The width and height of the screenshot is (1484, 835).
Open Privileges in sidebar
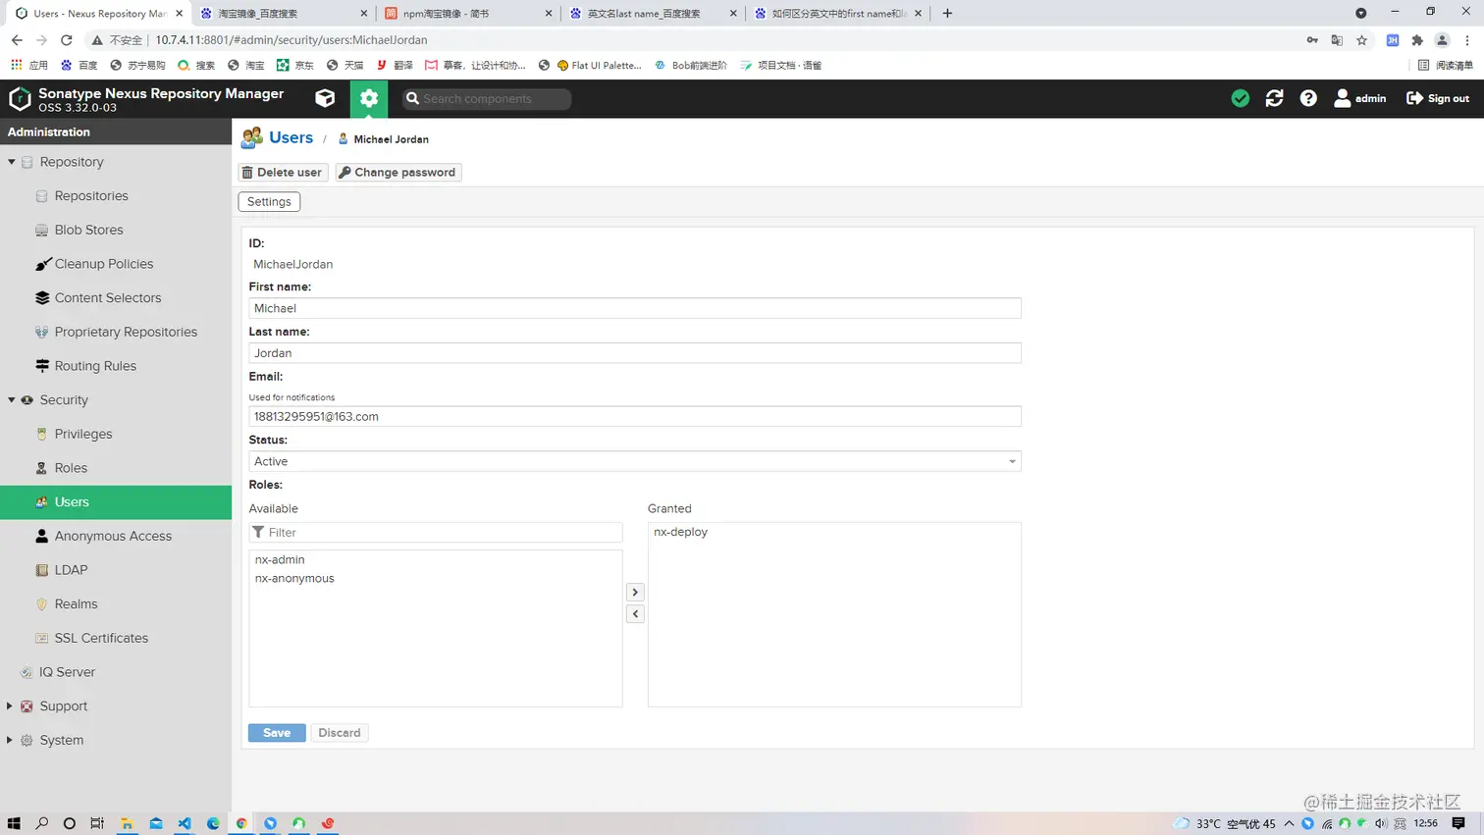(x=83, y=434)
